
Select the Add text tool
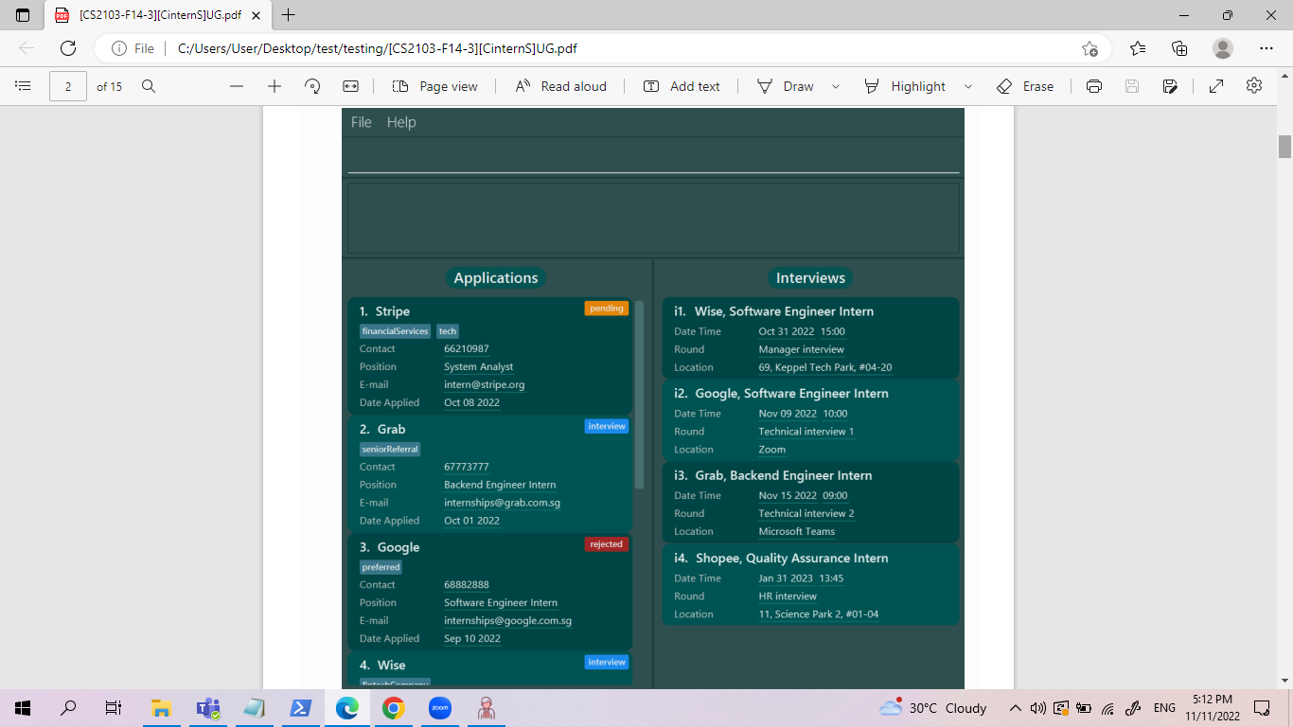point(682,86)
